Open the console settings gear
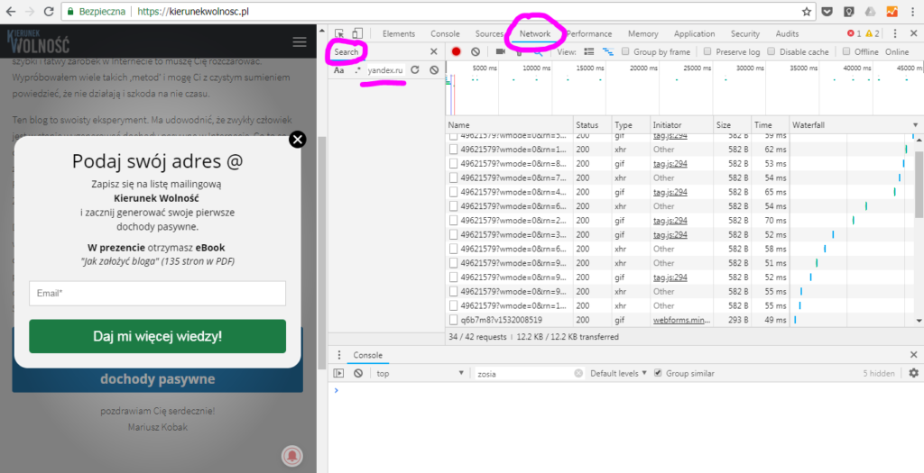 [913, 373]
